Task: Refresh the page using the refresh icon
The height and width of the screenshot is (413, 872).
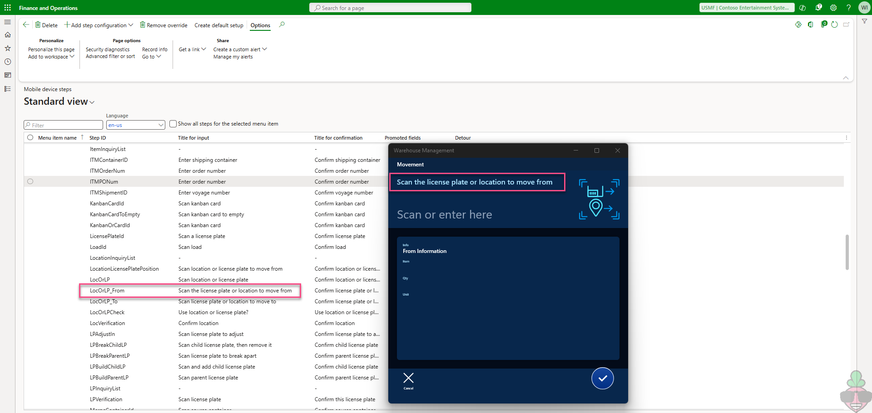Action: [834, 24]
